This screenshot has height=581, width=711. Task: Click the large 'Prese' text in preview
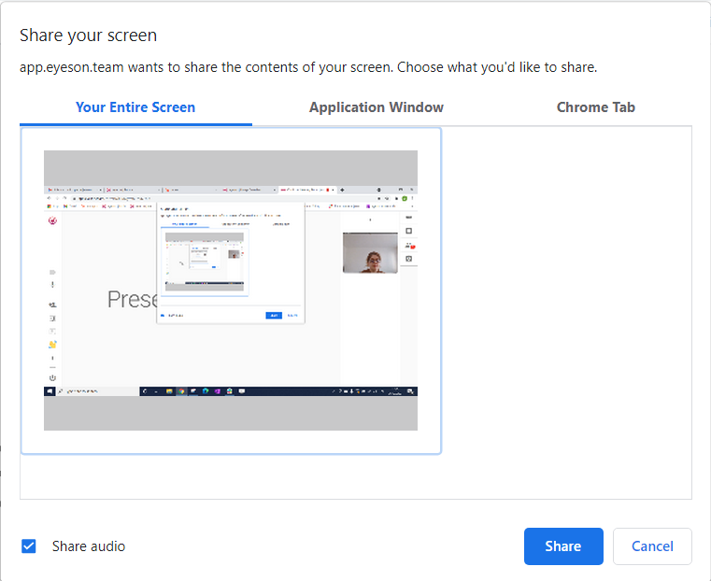(131, 299)
